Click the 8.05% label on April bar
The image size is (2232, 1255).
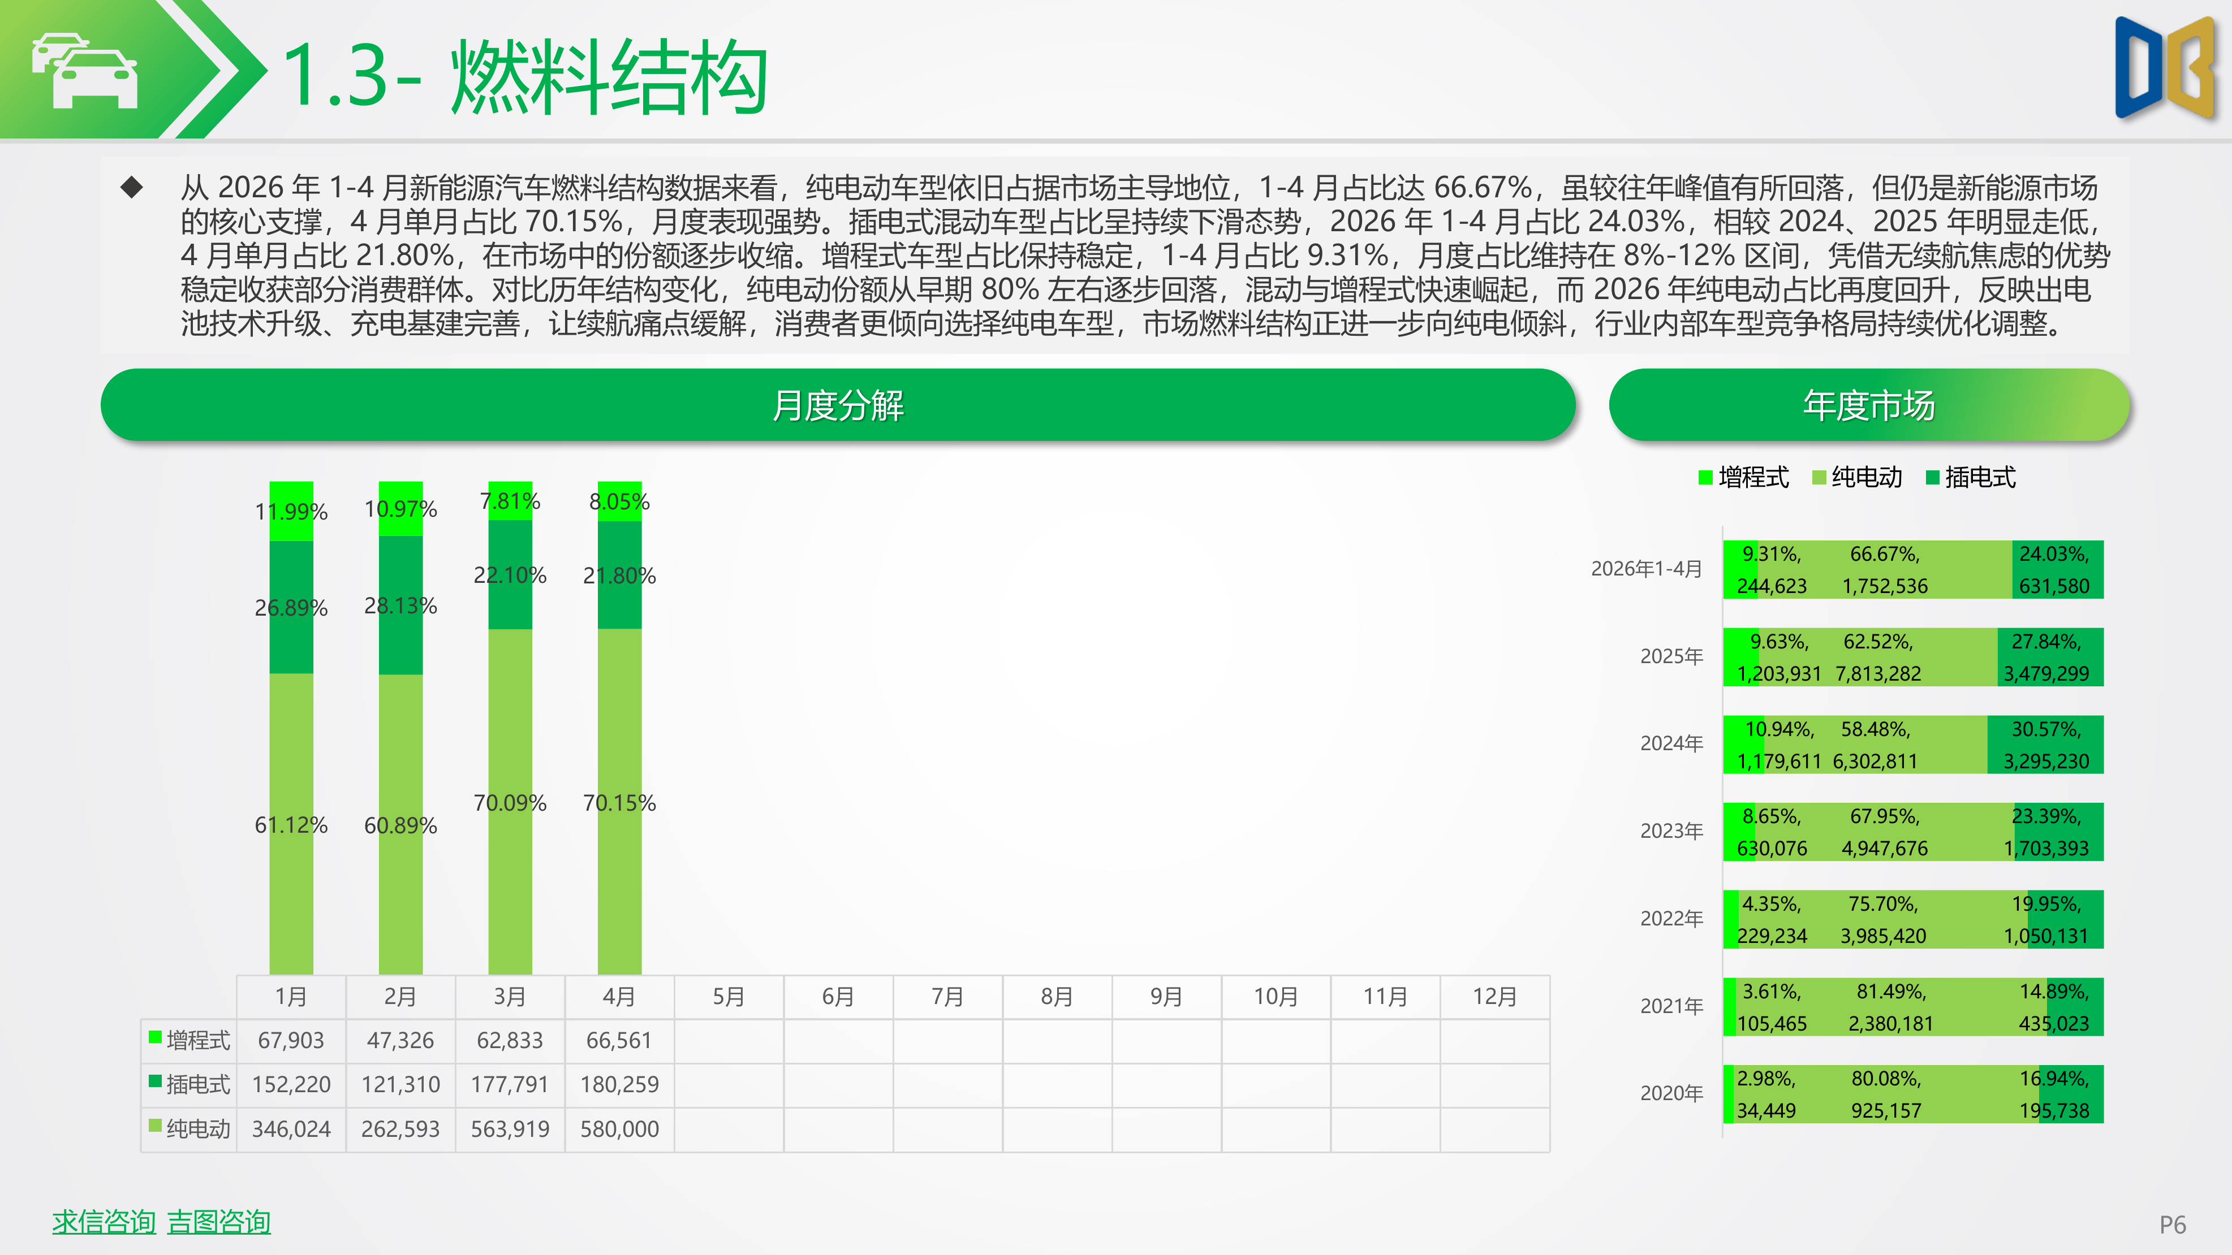(x=619, y=501)
